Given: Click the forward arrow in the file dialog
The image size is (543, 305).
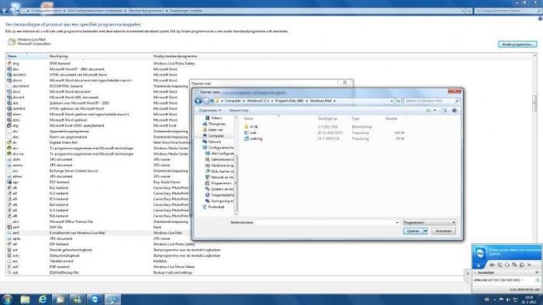Looking at the screenshot, I should click(206, 101).
